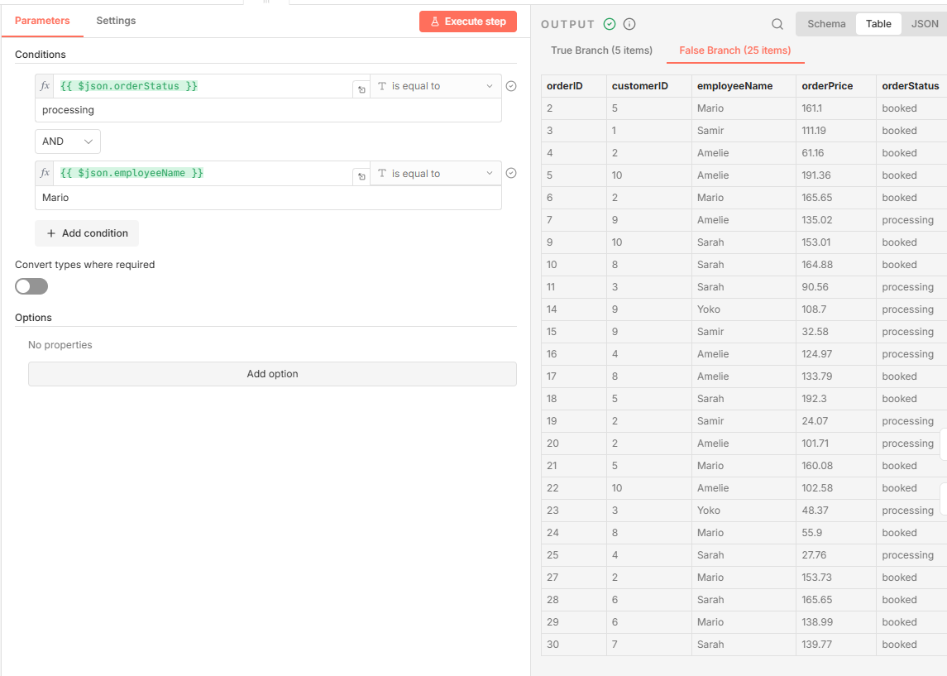The width and height of the screenshot is (947, 676).
Task: Switch output view to JSON
Action: pyautogui.click(x=924, y=24)
